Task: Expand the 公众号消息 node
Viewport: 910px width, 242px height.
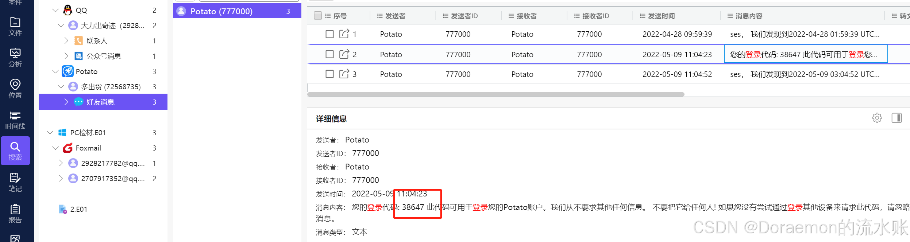Action: 66,56
